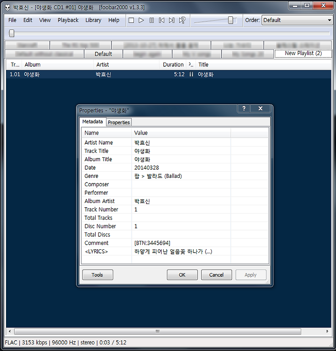Screen dimensions: 336x351
Task: Expand the playback Order dropdown
Action: pos(297,20)
